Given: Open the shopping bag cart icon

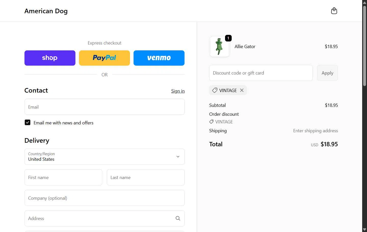Looking at the screenshot, I should pyautogui.click(x=334, y=11).
